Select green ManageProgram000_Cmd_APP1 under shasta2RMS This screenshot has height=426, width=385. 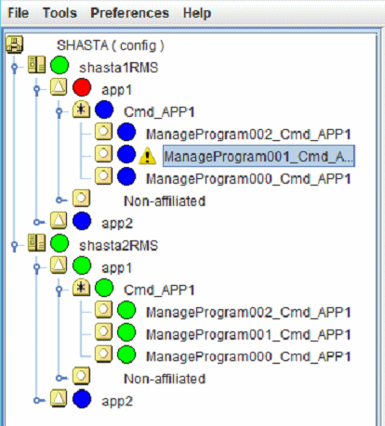[248, 356]
